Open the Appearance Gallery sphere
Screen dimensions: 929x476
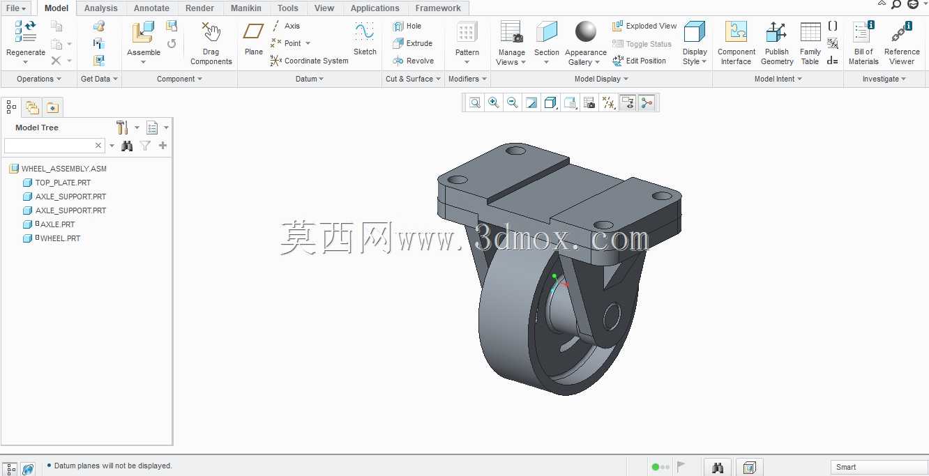tap(586, 31)
